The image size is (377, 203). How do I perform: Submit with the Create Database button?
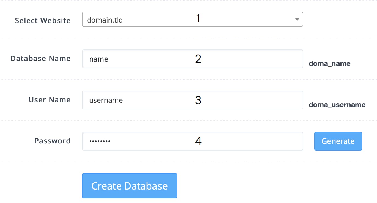coord(129,186)
